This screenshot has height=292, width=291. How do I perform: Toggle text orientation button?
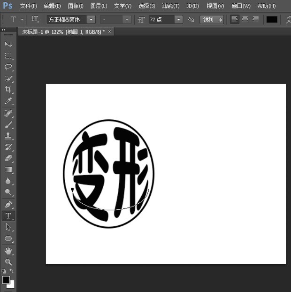pyautogui.click(x=35, y=19)
